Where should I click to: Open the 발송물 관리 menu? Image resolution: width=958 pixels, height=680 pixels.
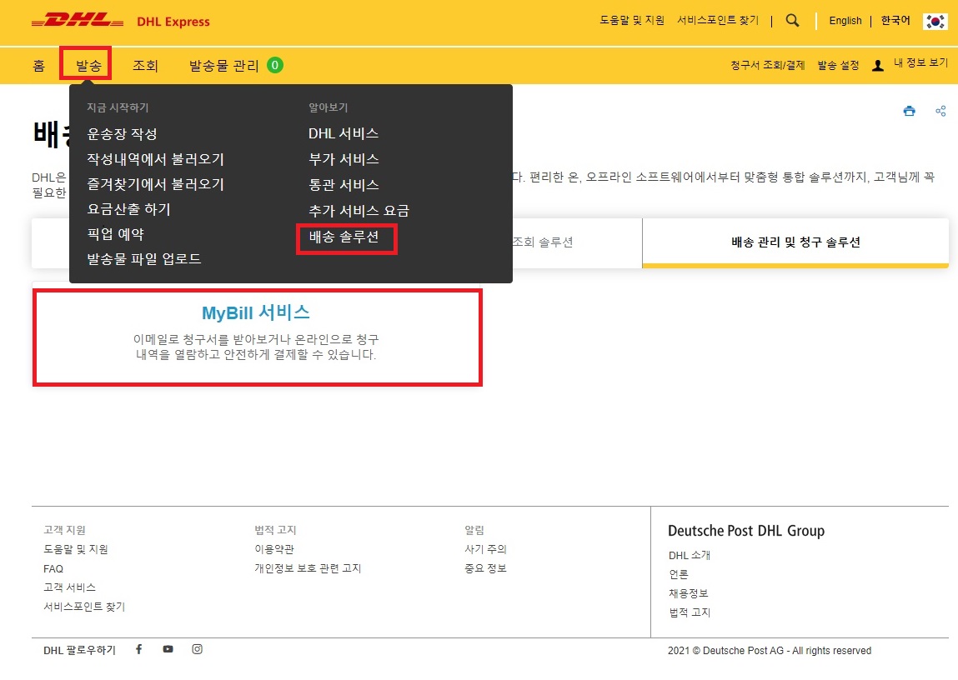point(224,65)
